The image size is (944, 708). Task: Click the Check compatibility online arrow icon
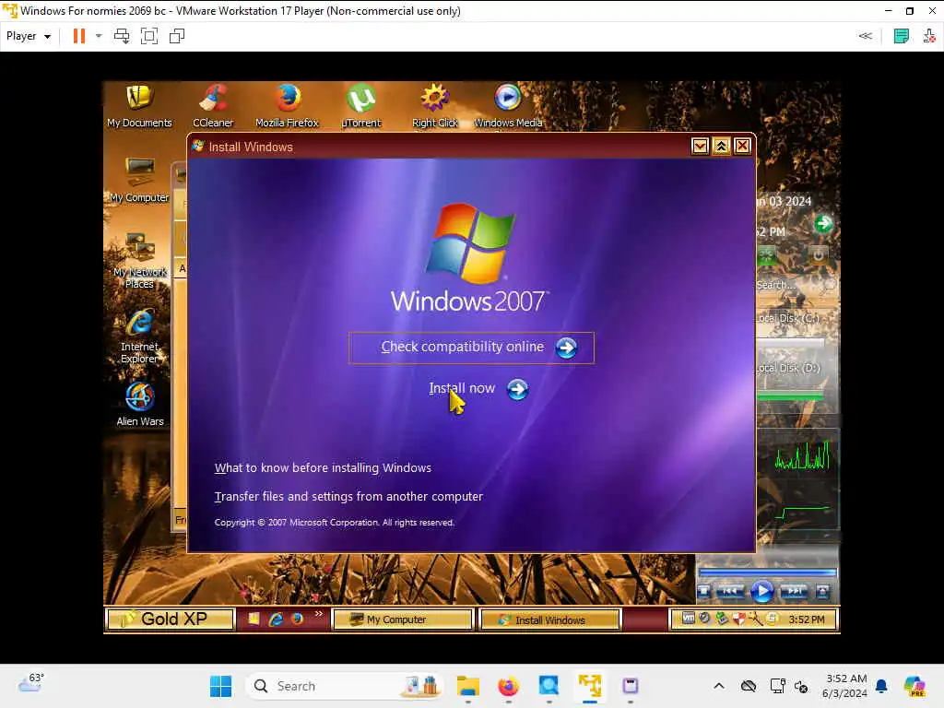click(566, 348)
